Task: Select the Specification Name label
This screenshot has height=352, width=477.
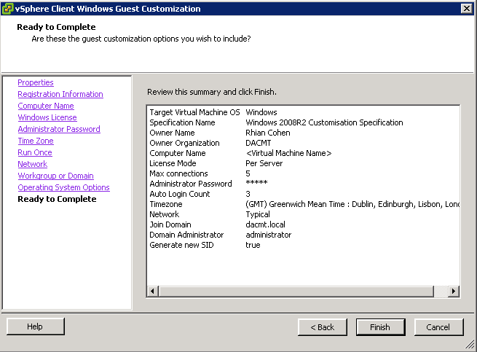Action: point(182,122)
